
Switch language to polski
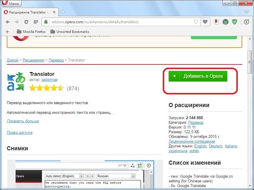[x=194, y=151]
